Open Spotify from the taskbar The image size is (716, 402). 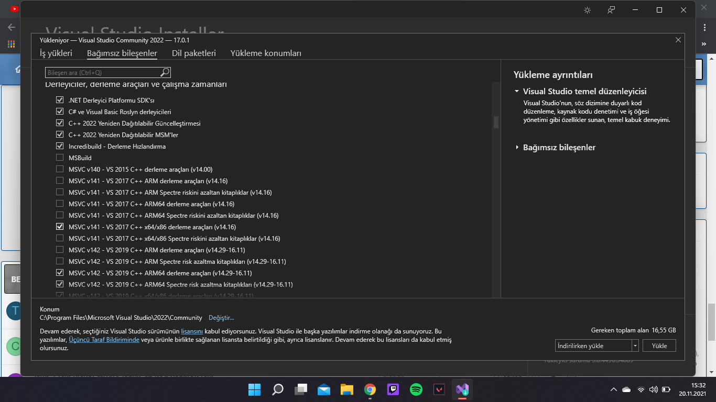[x=416, y=389]
